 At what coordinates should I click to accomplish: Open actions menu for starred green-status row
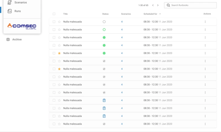205,53
